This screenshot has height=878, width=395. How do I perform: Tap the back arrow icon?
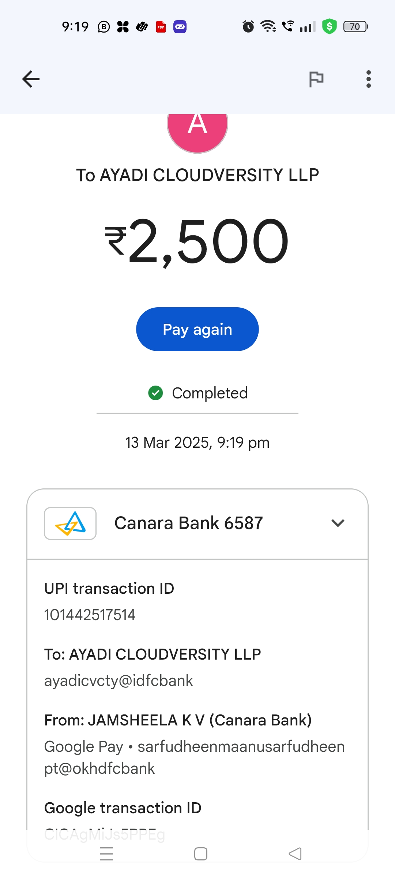point(31,79)
